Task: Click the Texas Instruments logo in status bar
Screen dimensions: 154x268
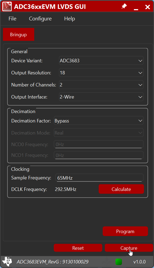Action: 7,262
